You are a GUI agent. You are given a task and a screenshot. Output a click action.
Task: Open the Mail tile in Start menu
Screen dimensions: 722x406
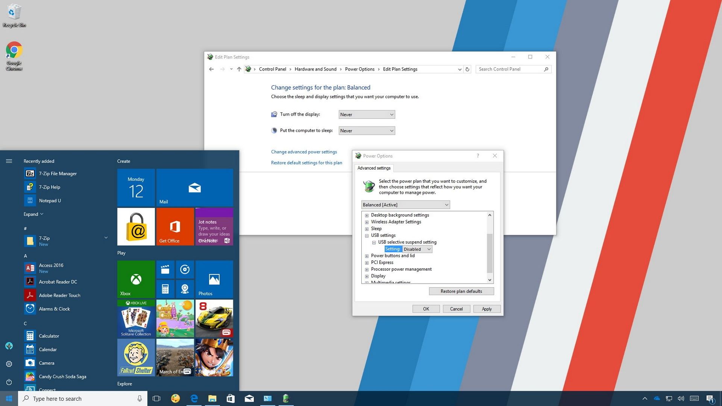point(194,188)
